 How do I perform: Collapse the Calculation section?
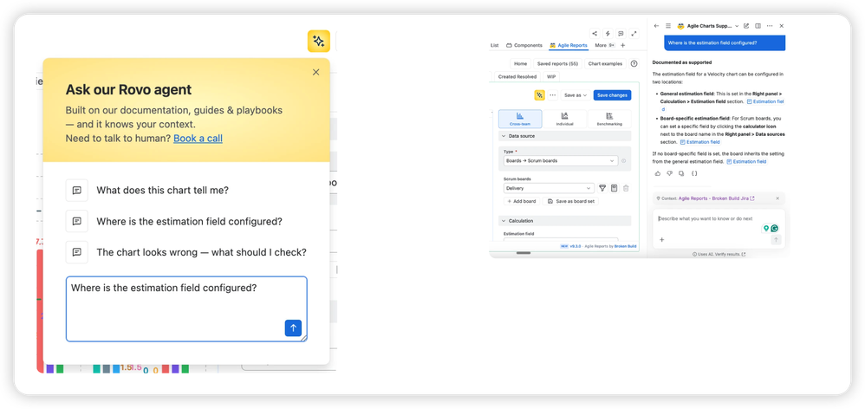[x=565, y=220]
